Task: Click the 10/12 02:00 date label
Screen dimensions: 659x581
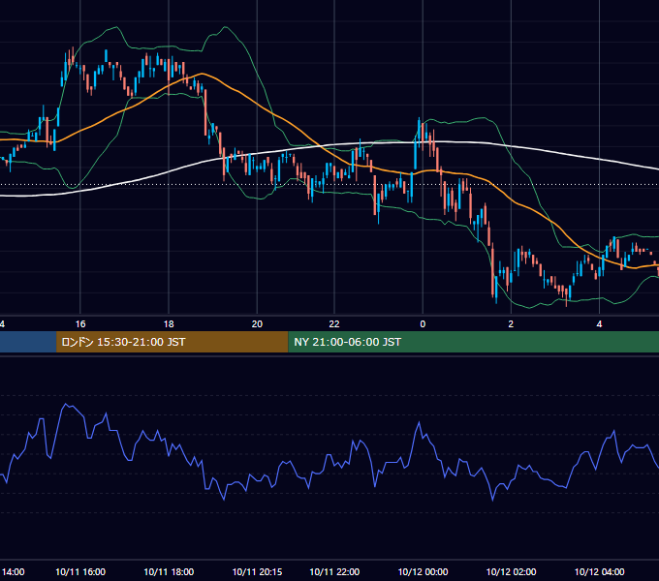Action: [511, 571]
